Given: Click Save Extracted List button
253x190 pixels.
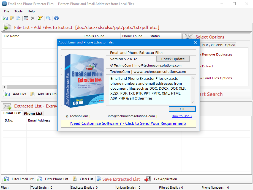Looking at the screenshot, I should (118, 179).
